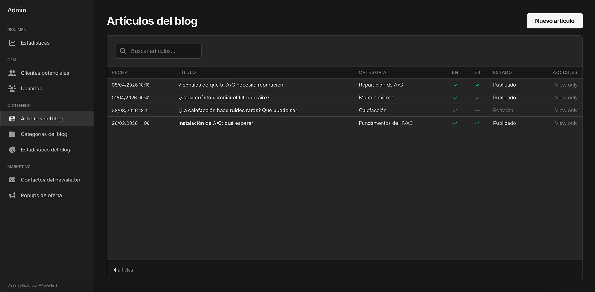
Task: Open Categorías del blog folder icon
Action: click(12, 134)
